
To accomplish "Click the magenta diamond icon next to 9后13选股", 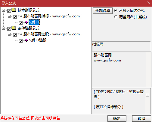I will point(26,40).
